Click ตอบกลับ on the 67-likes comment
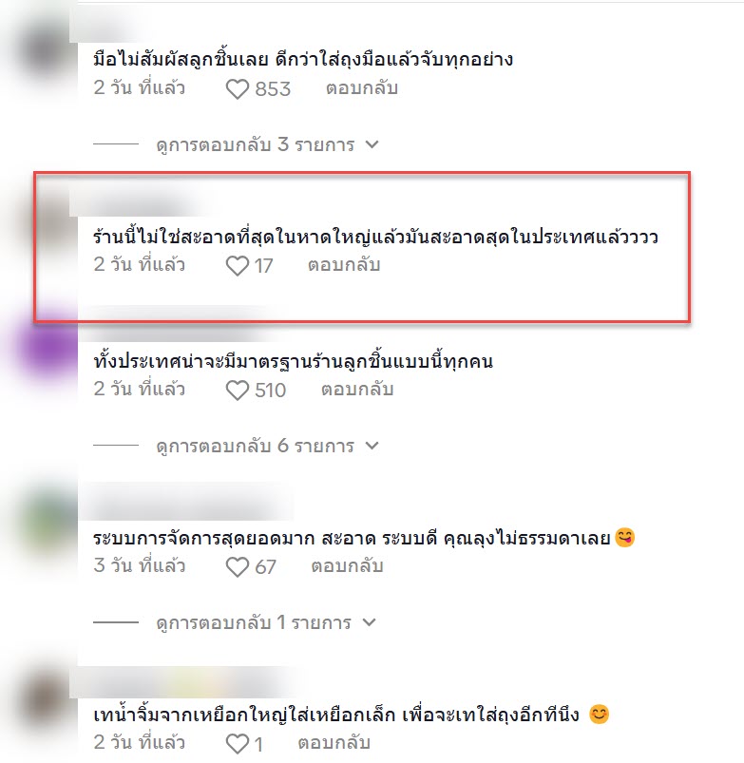744x763 pixels. [348, 566]
